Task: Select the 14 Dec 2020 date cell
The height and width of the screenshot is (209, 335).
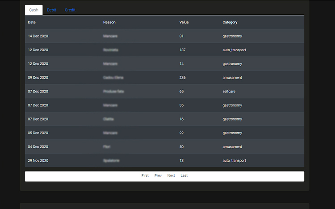Action: pyautogui.click(x=38, y=36)
